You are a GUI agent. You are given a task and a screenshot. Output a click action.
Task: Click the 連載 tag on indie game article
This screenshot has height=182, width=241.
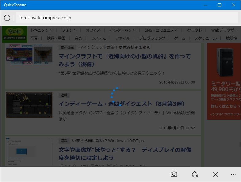[x=64, y=95]
